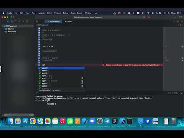Click the red error icon on line 44

(103, 65)
